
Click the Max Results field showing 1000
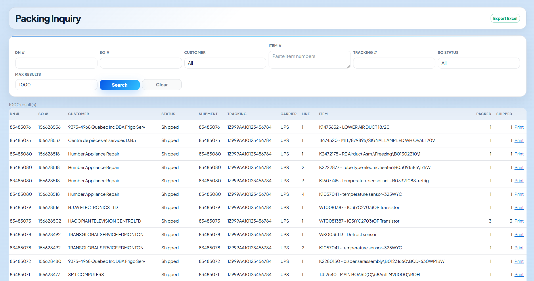[56, 85]
